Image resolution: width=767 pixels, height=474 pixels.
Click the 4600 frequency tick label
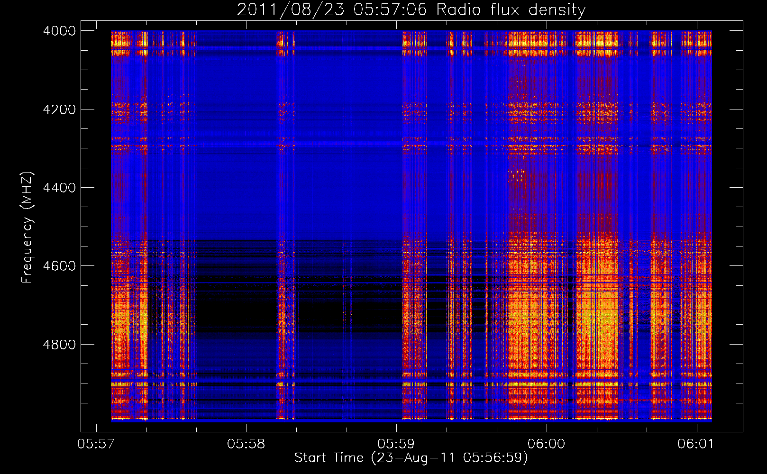click(x=59, y=266)
